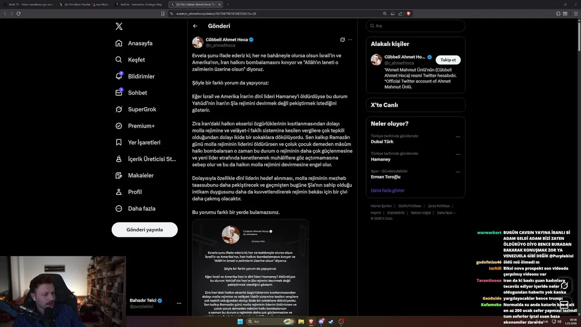Click the X logo in the sidebar

pyautogui.click(x=119, y=26)
